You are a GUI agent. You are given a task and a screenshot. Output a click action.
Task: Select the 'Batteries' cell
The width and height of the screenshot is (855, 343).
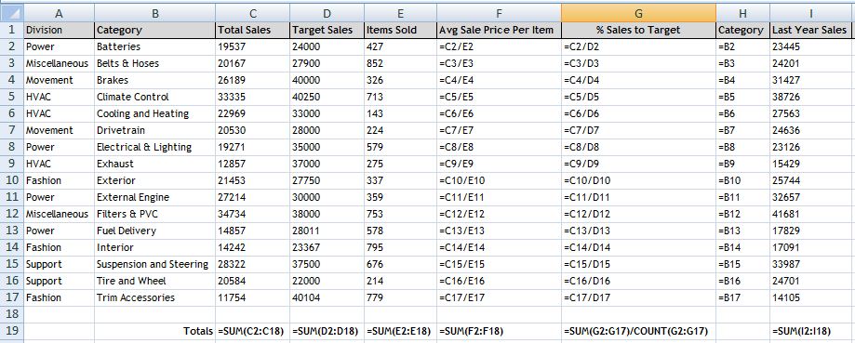coord(154,46)
